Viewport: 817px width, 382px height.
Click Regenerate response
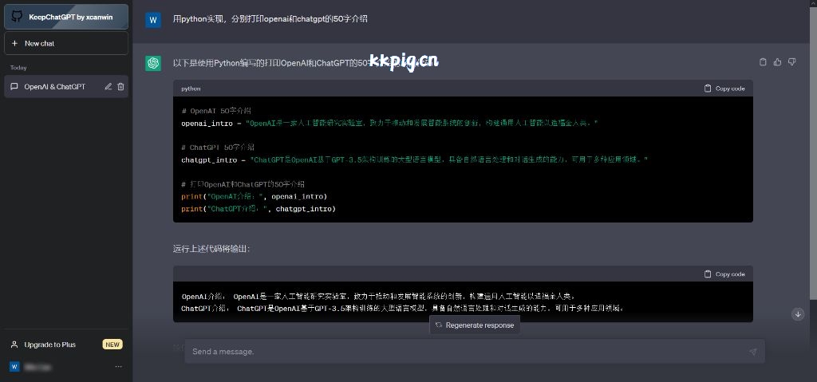click(475, 325)
